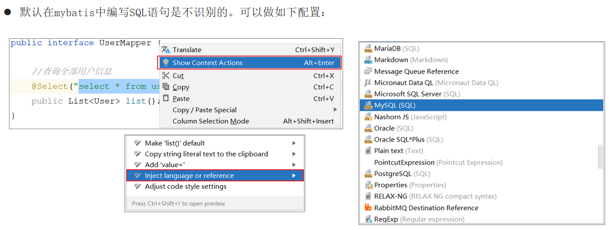Expand the Make 'list()' default submenu arrow

[x=294, y=143]
